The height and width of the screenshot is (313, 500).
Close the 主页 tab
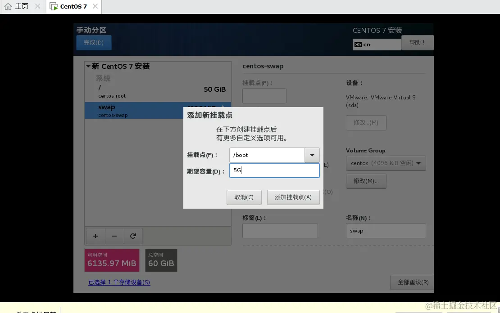click(38, 6)
